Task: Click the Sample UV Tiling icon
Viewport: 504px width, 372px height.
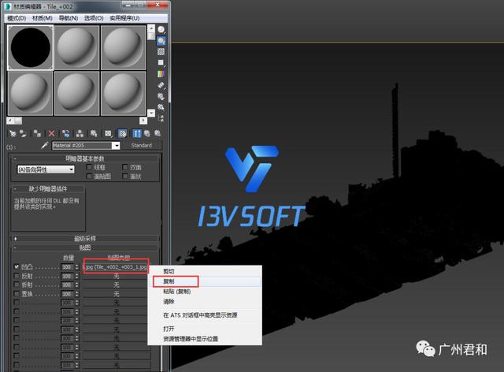Action: point(161,62)
